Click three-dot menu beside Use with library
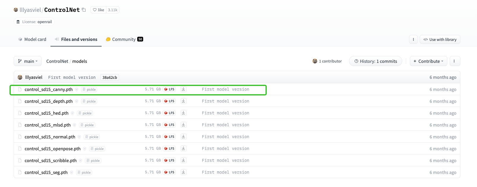This screenshot has height=187, width=477. click(x=413, y=39)
